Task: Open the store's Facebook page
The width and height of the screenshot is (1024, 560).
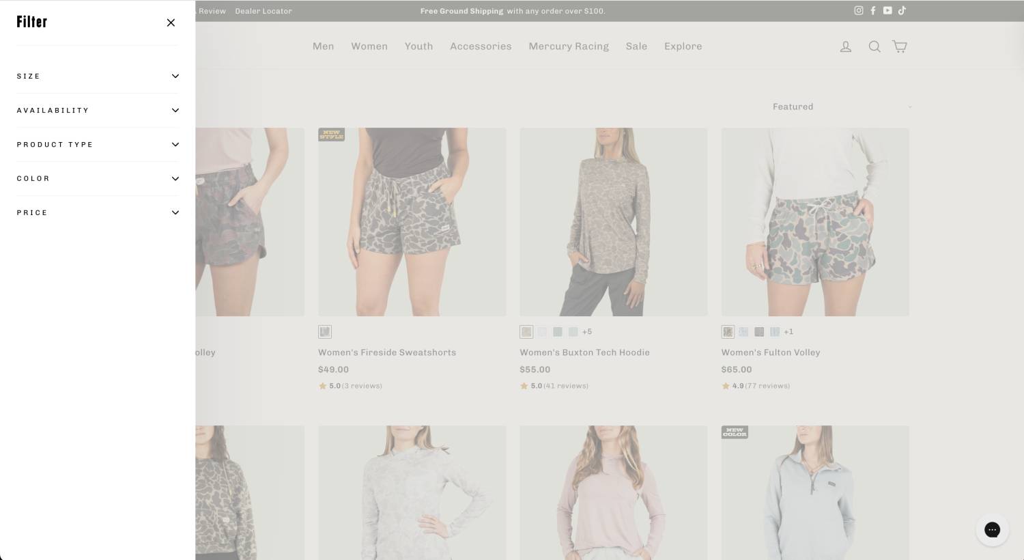Action: click(872, 10)
